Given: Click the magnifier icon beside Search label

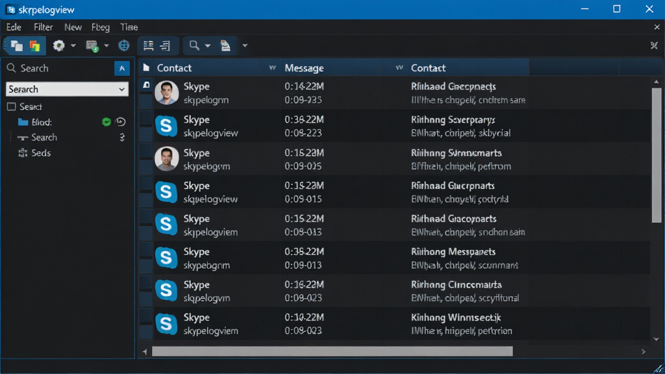Looking at the screenshot, I should 12,68.
